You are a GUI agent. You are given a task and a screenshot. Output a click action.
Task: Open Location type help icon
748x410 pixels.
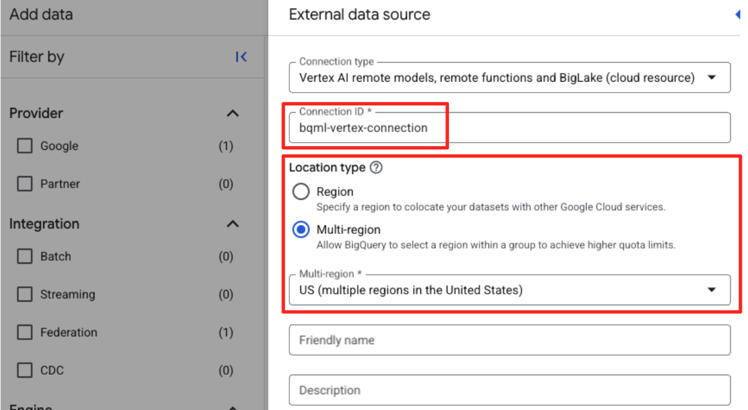376,168
